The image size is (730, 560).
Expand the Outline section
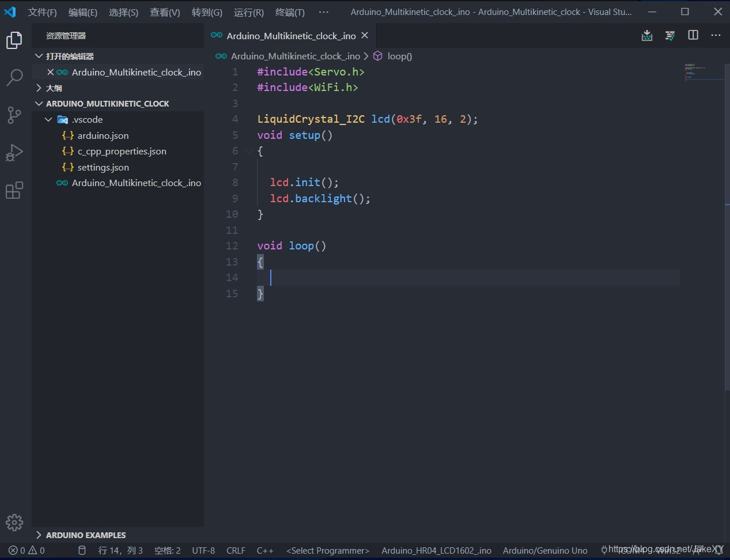click(x=39, y=88)
